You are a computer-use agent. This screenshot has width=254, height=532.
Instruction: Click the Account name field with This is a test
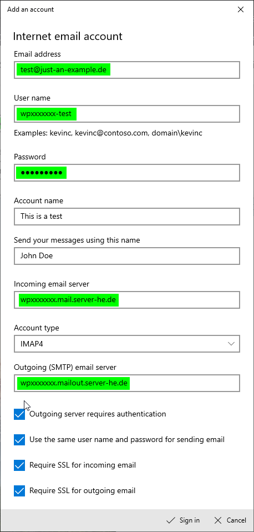[127, 216]
